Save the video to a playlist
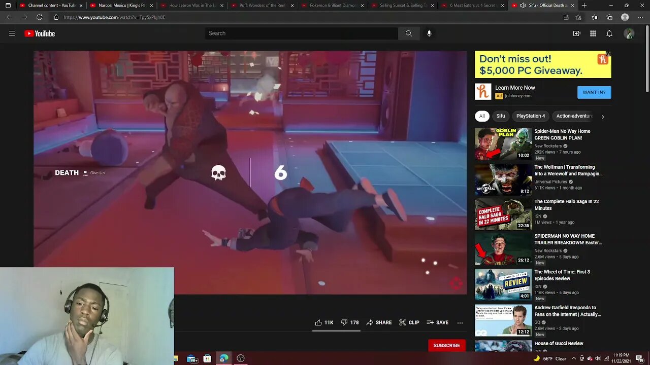Screen dimensions: 650x365 [x=437, y=322]
